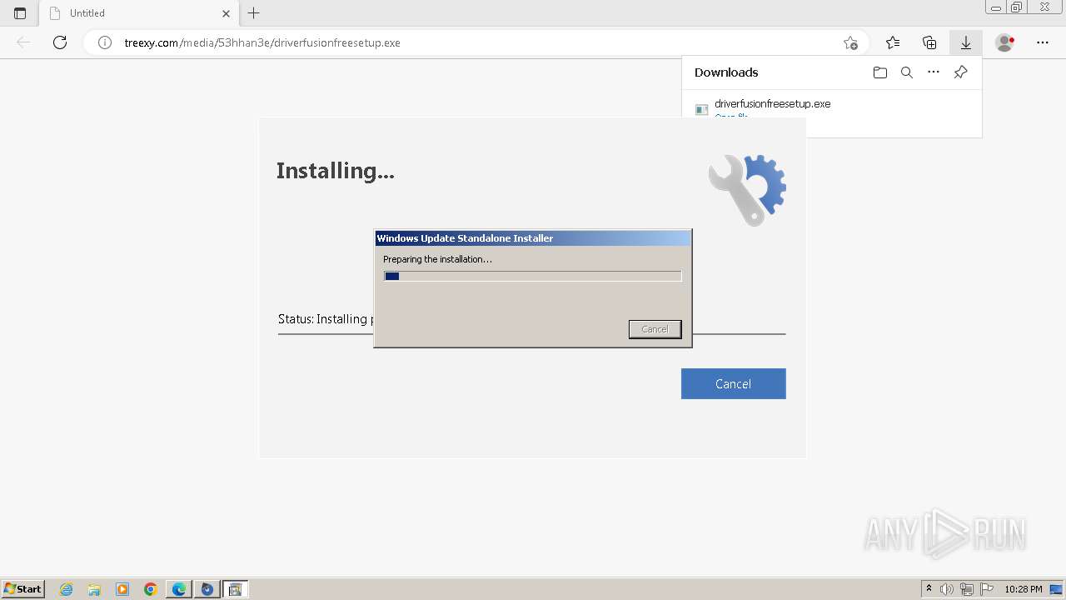Image resolution: width=1066 pixels, height=600 pixels.
Task: Cancel the Driver Fusion installation
Action: click(733, 383)
